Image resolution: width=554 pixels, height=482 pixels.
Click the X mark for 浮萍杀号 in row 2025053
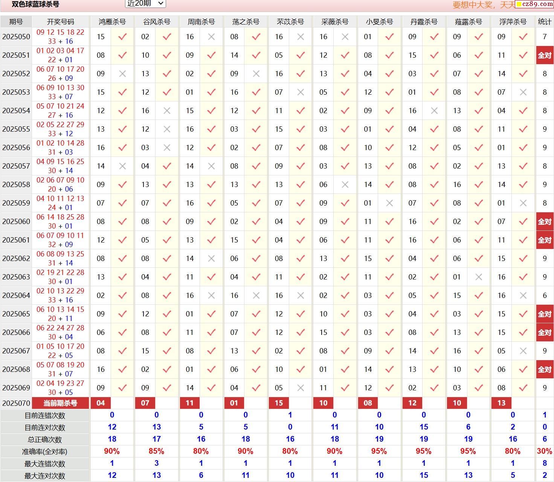(x=523, y=92)
